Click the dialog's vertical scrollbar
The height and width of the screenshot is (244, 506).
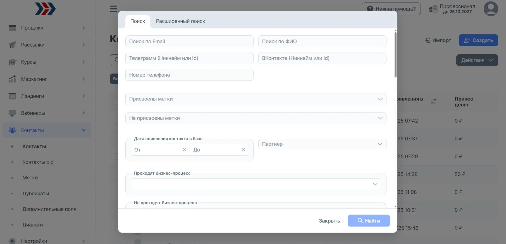395,56
